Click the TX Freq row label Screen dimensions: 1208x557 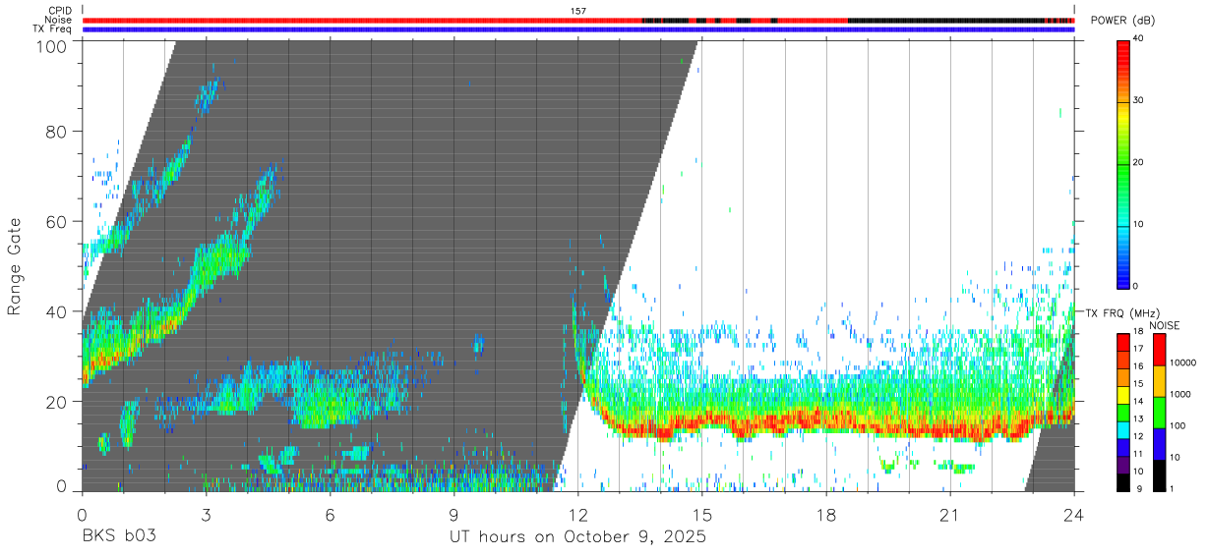[x=53, y=29]
